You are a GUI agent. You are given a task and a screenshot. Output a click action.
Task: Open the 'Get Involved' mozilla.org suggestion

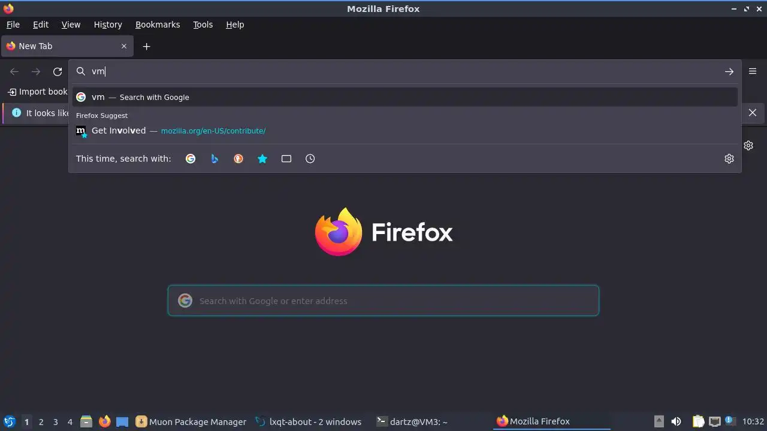pos(404,130)
